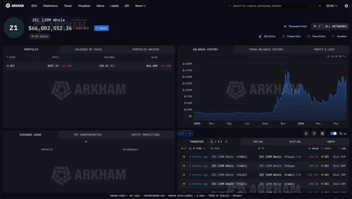This screenshot has width=352, height=199.
Task: Click the blue Share button
Action: (x=101, y=28)
